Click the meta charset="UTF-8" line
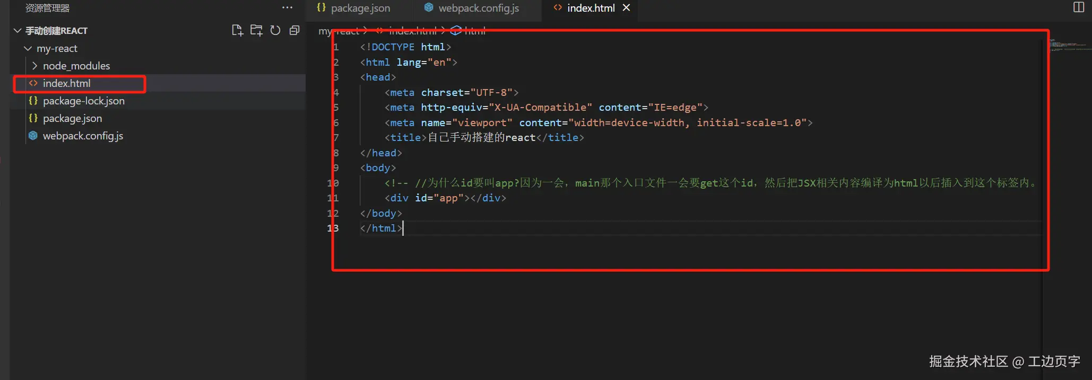1092x380 pixels. [452, 93]
